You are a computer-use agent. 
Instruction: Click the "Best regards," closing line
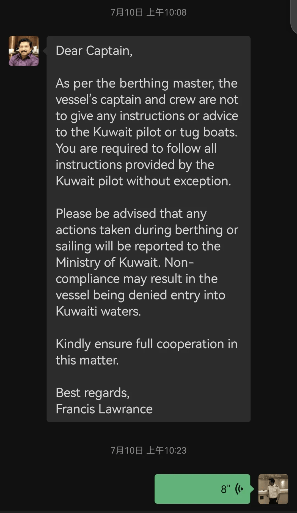[x=92, y=393]
